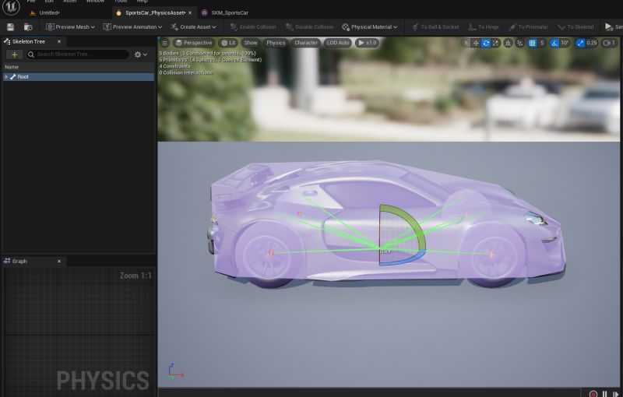The image size is (623, 397).
Task: Open the LOD Auto dropdown
Action: tap(337, 43)
